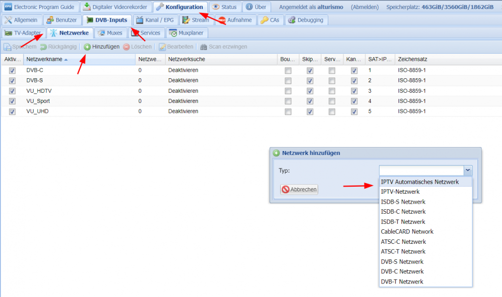Click the Abbrechen prohibition icon in dialog
The width and height of the screenshot is (502, 297).
click(x=286, y=190)
